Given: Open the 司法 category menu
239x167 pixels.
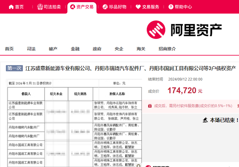Looking at the screenshot, I should [x=31, y=49].
